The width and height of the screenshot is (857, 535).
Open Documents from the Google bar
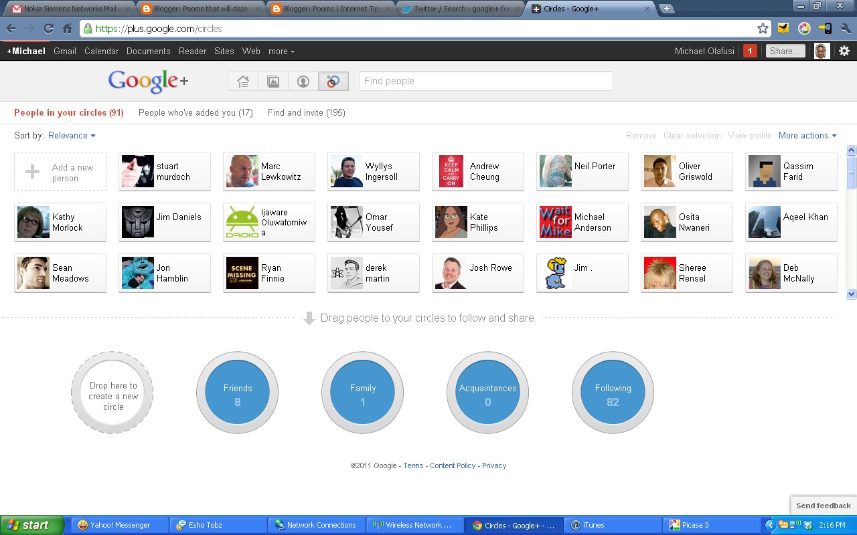(x=148, y=51)
